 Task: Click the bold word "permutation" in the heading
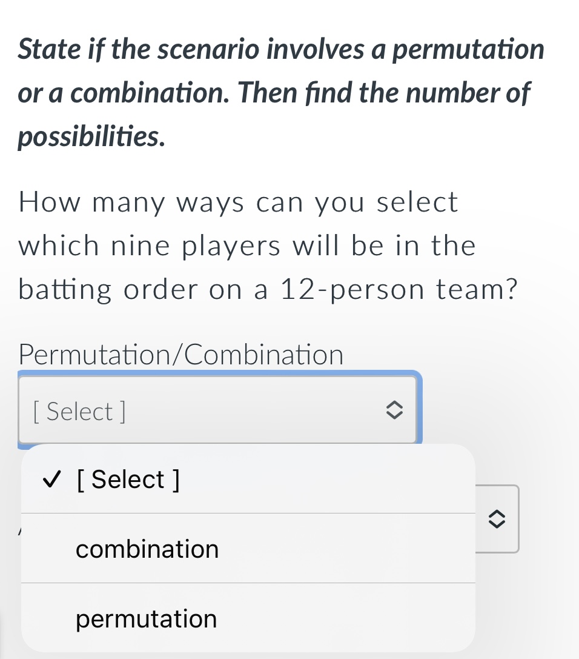pyautogui.click(x=466, y=49)
